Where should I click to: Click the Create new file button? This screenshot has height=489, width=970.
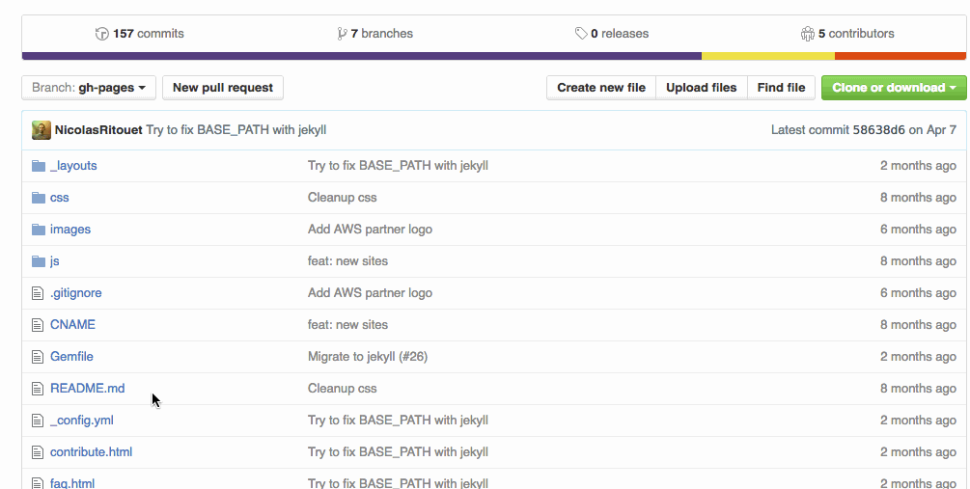point(601,88)
